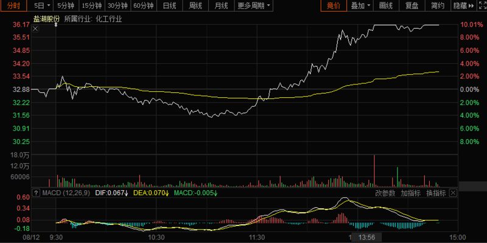Click the fullscreen expand icon at top right
Viewport: 487px width, 243px height.
482,6
